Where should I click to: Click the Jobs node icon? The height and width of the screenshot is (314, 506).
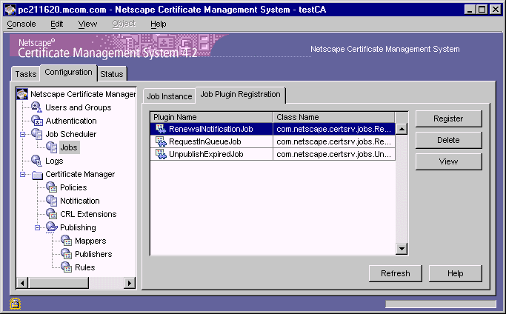pos(51,147)
